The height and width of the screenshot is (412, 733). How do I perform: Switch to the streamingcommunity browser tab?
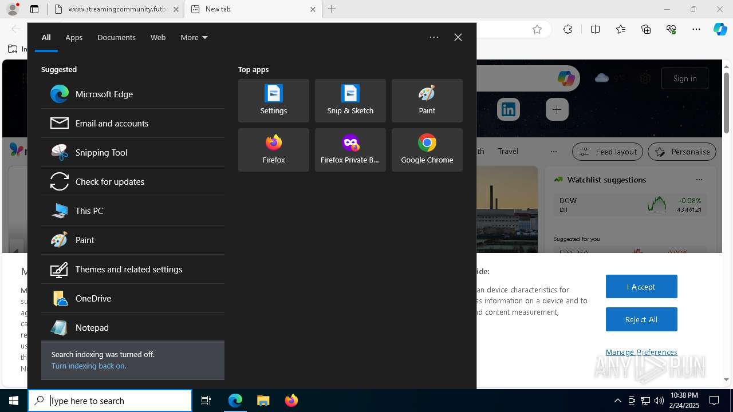(x=117, y=9)
